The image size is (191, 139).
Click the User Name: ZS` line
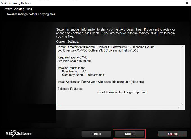click(x=74, y=71)
